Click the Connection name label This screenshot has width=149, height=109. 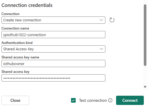[x=15, y=28]
